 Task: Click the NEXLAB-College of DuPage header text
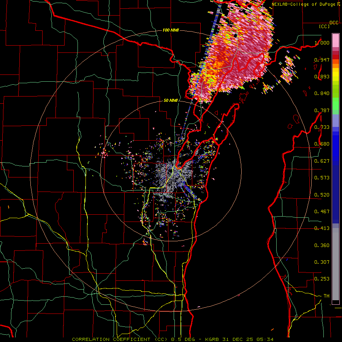pos(306,4)
